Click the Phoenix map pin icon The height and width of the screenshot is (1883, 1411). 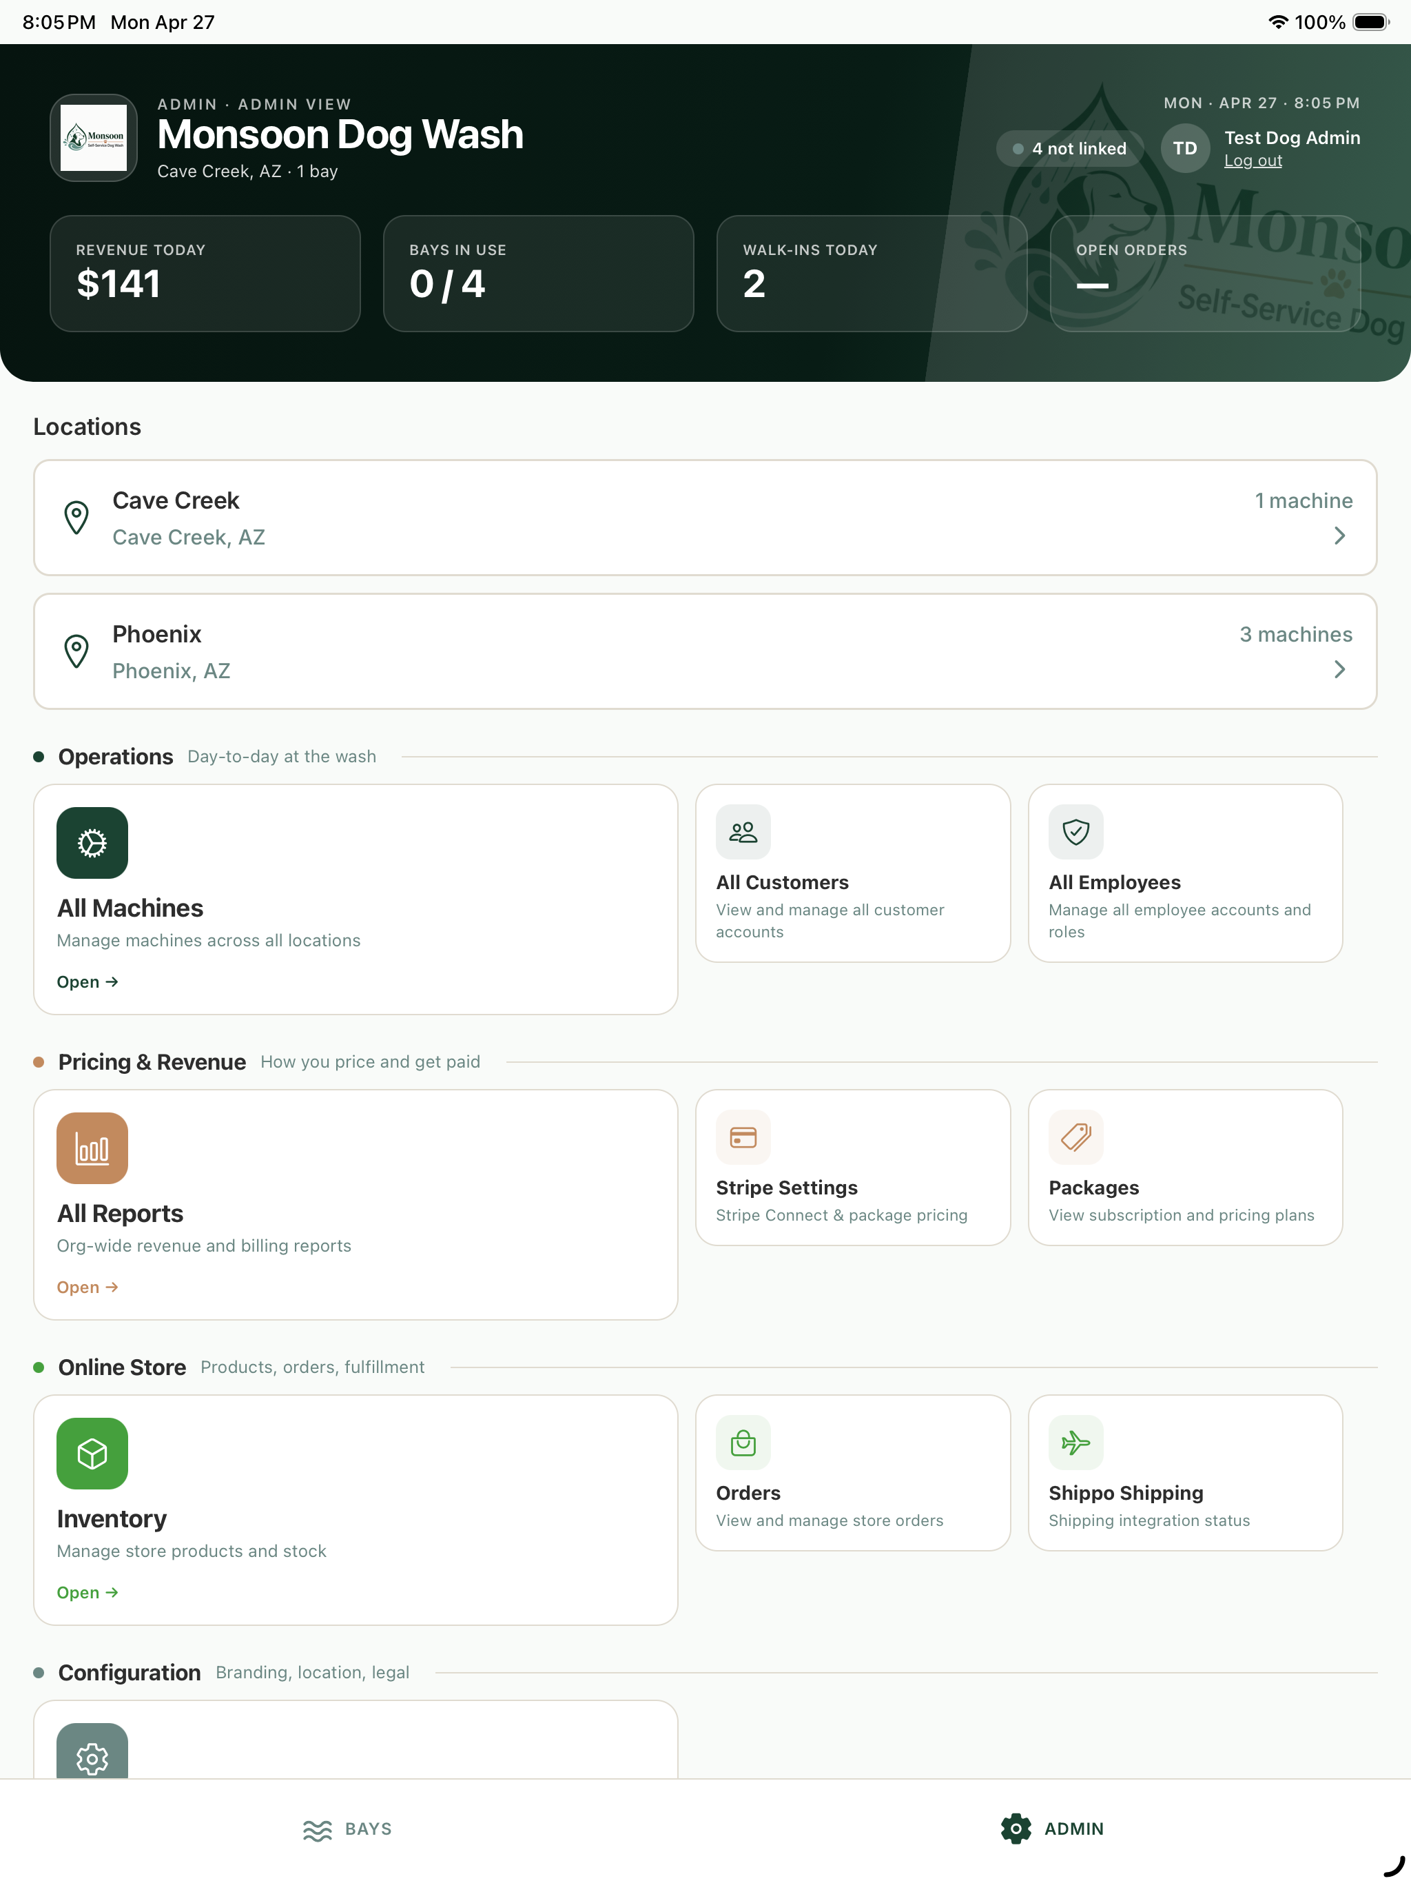(76, 651)
